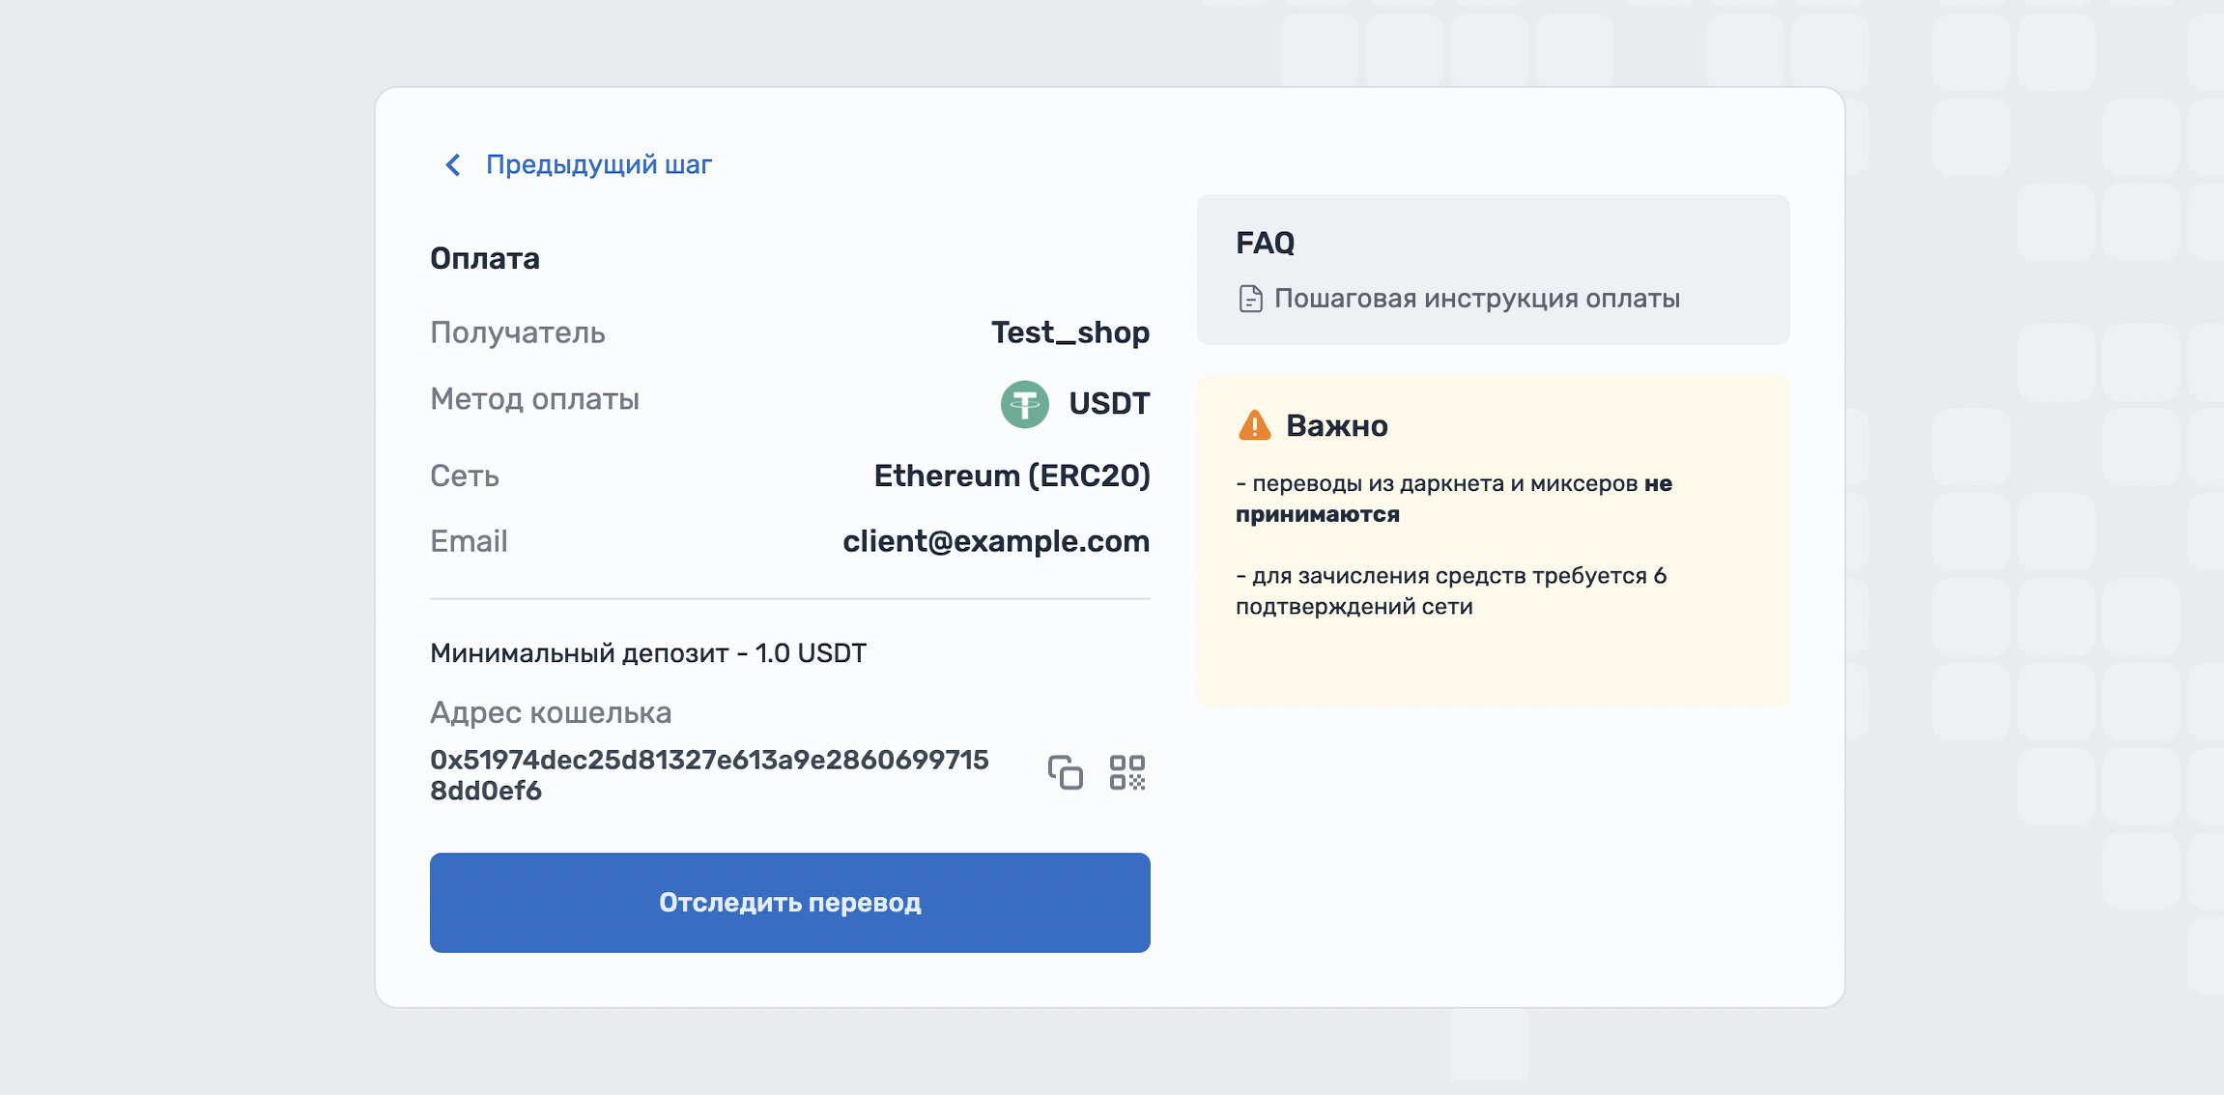Click the green Tether USDT logo

point(1024,404)
